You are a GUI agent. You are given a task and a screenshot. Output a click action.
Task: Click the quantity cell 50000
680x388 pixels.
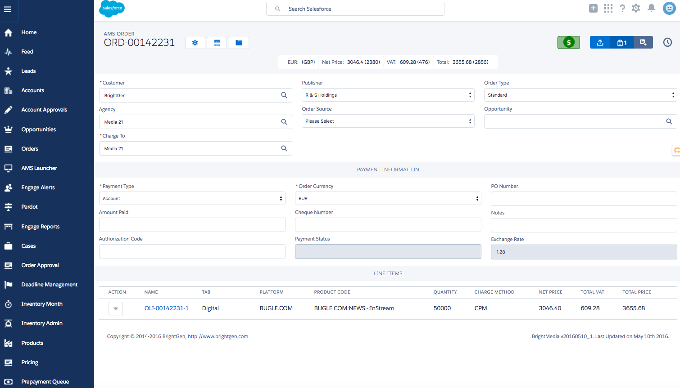click(442, 308)
